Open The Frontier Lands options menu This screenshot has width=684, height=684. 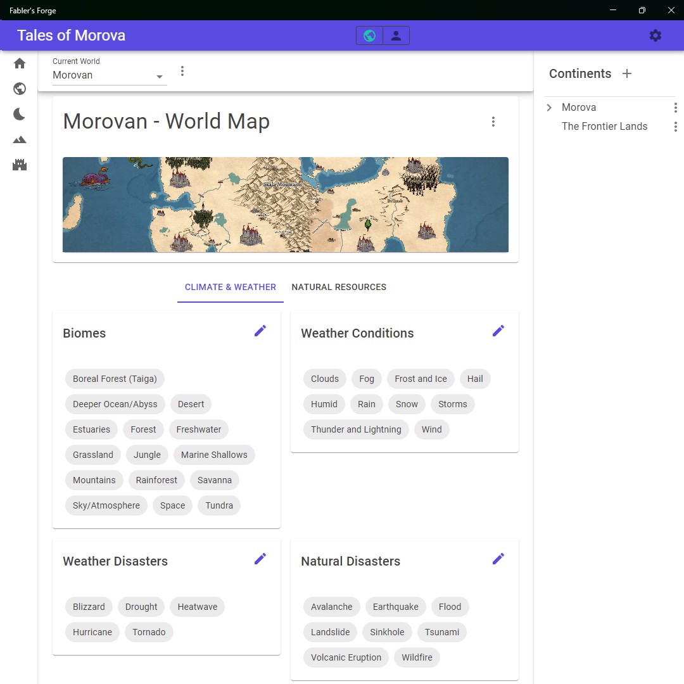(675, 126)
